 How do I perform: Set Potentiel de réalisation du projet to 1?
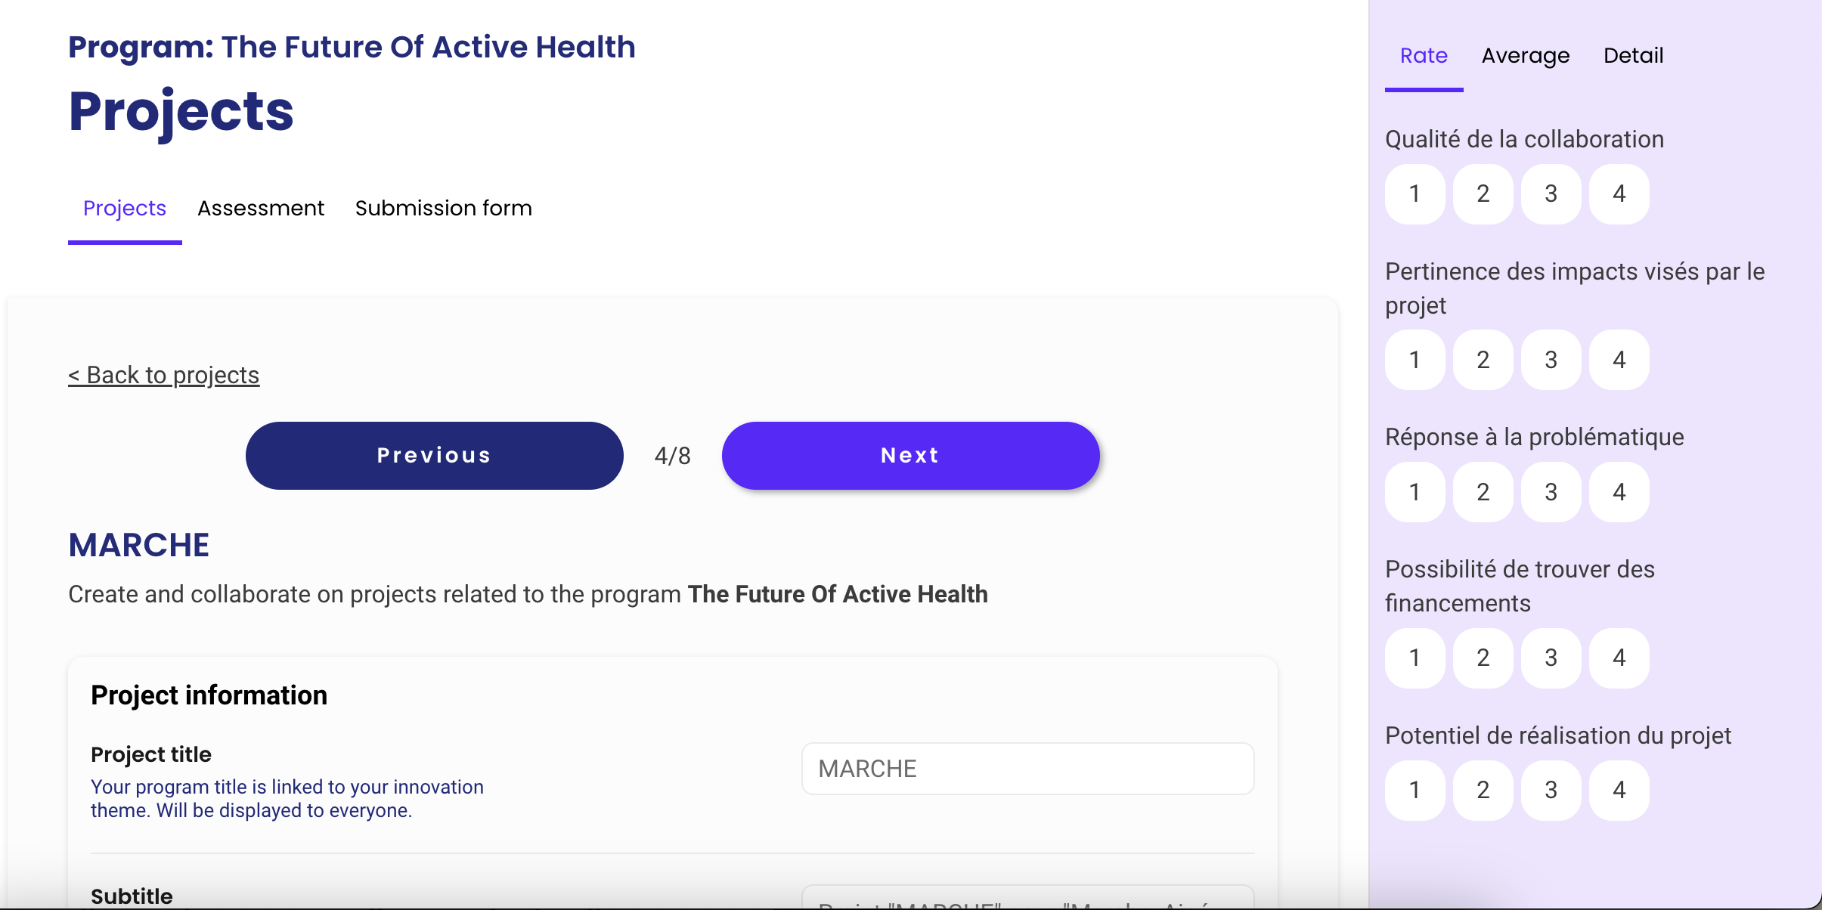click(1415, 790)
